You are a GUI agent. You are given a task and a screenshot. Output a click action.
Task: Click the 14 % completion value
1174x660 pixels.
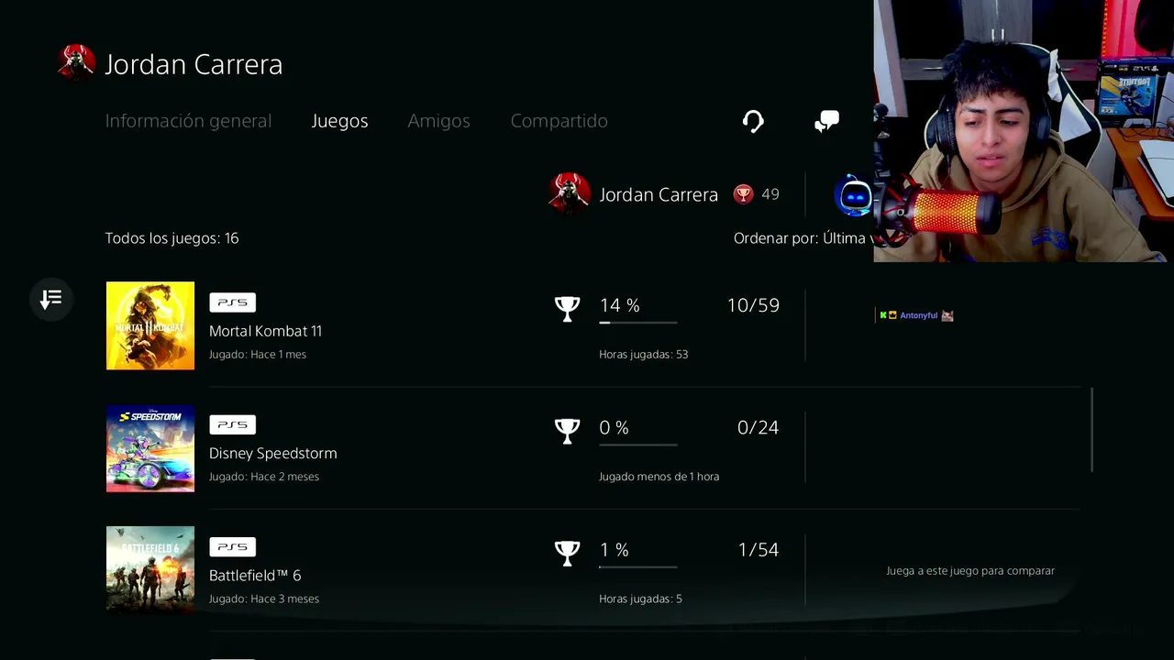619,305
